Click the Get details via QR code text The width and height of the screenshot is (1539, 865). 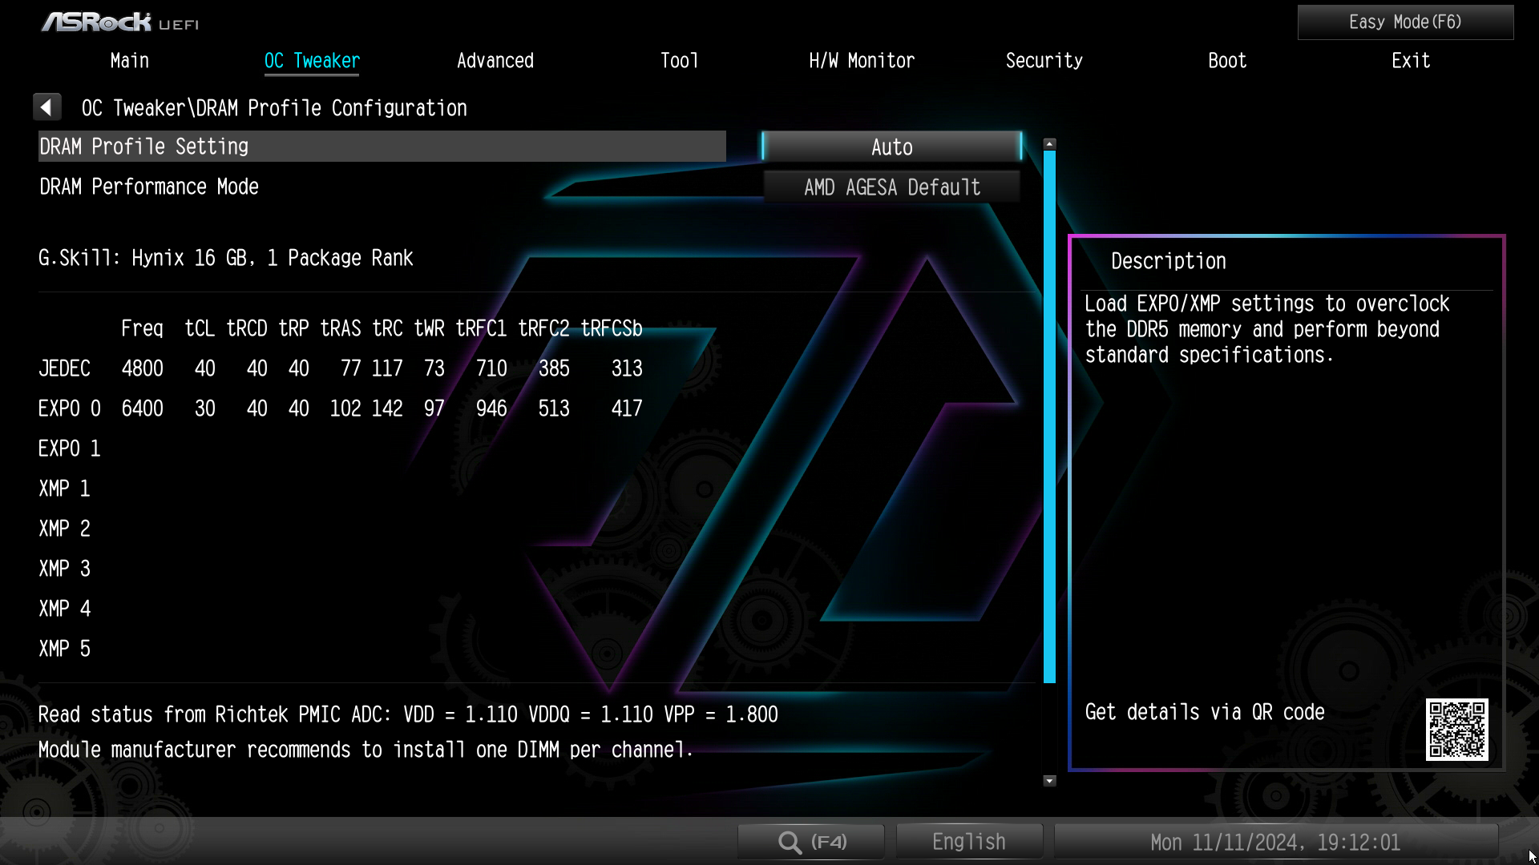coord(1205,712)
